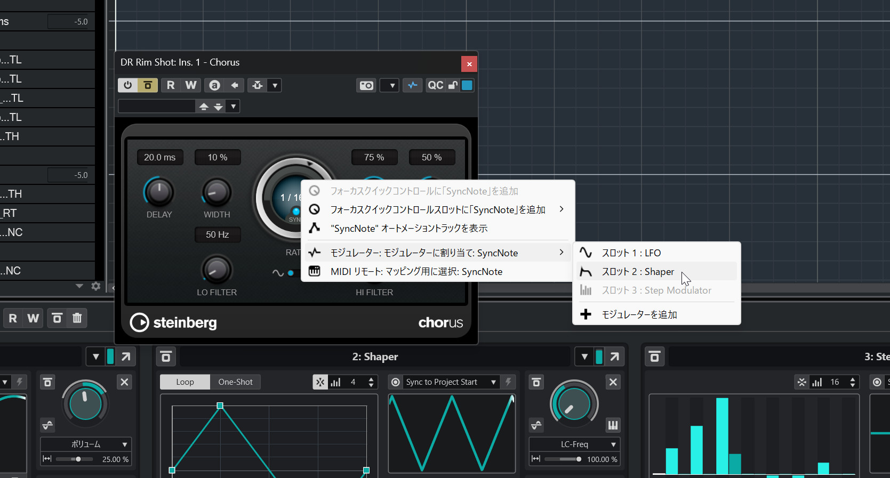The width and height of the screenshot is (890, 478).
Task: Toggle lightning trigger icon next to Sync dropdown
Action: pyautogui.click(x=508, y=382)
